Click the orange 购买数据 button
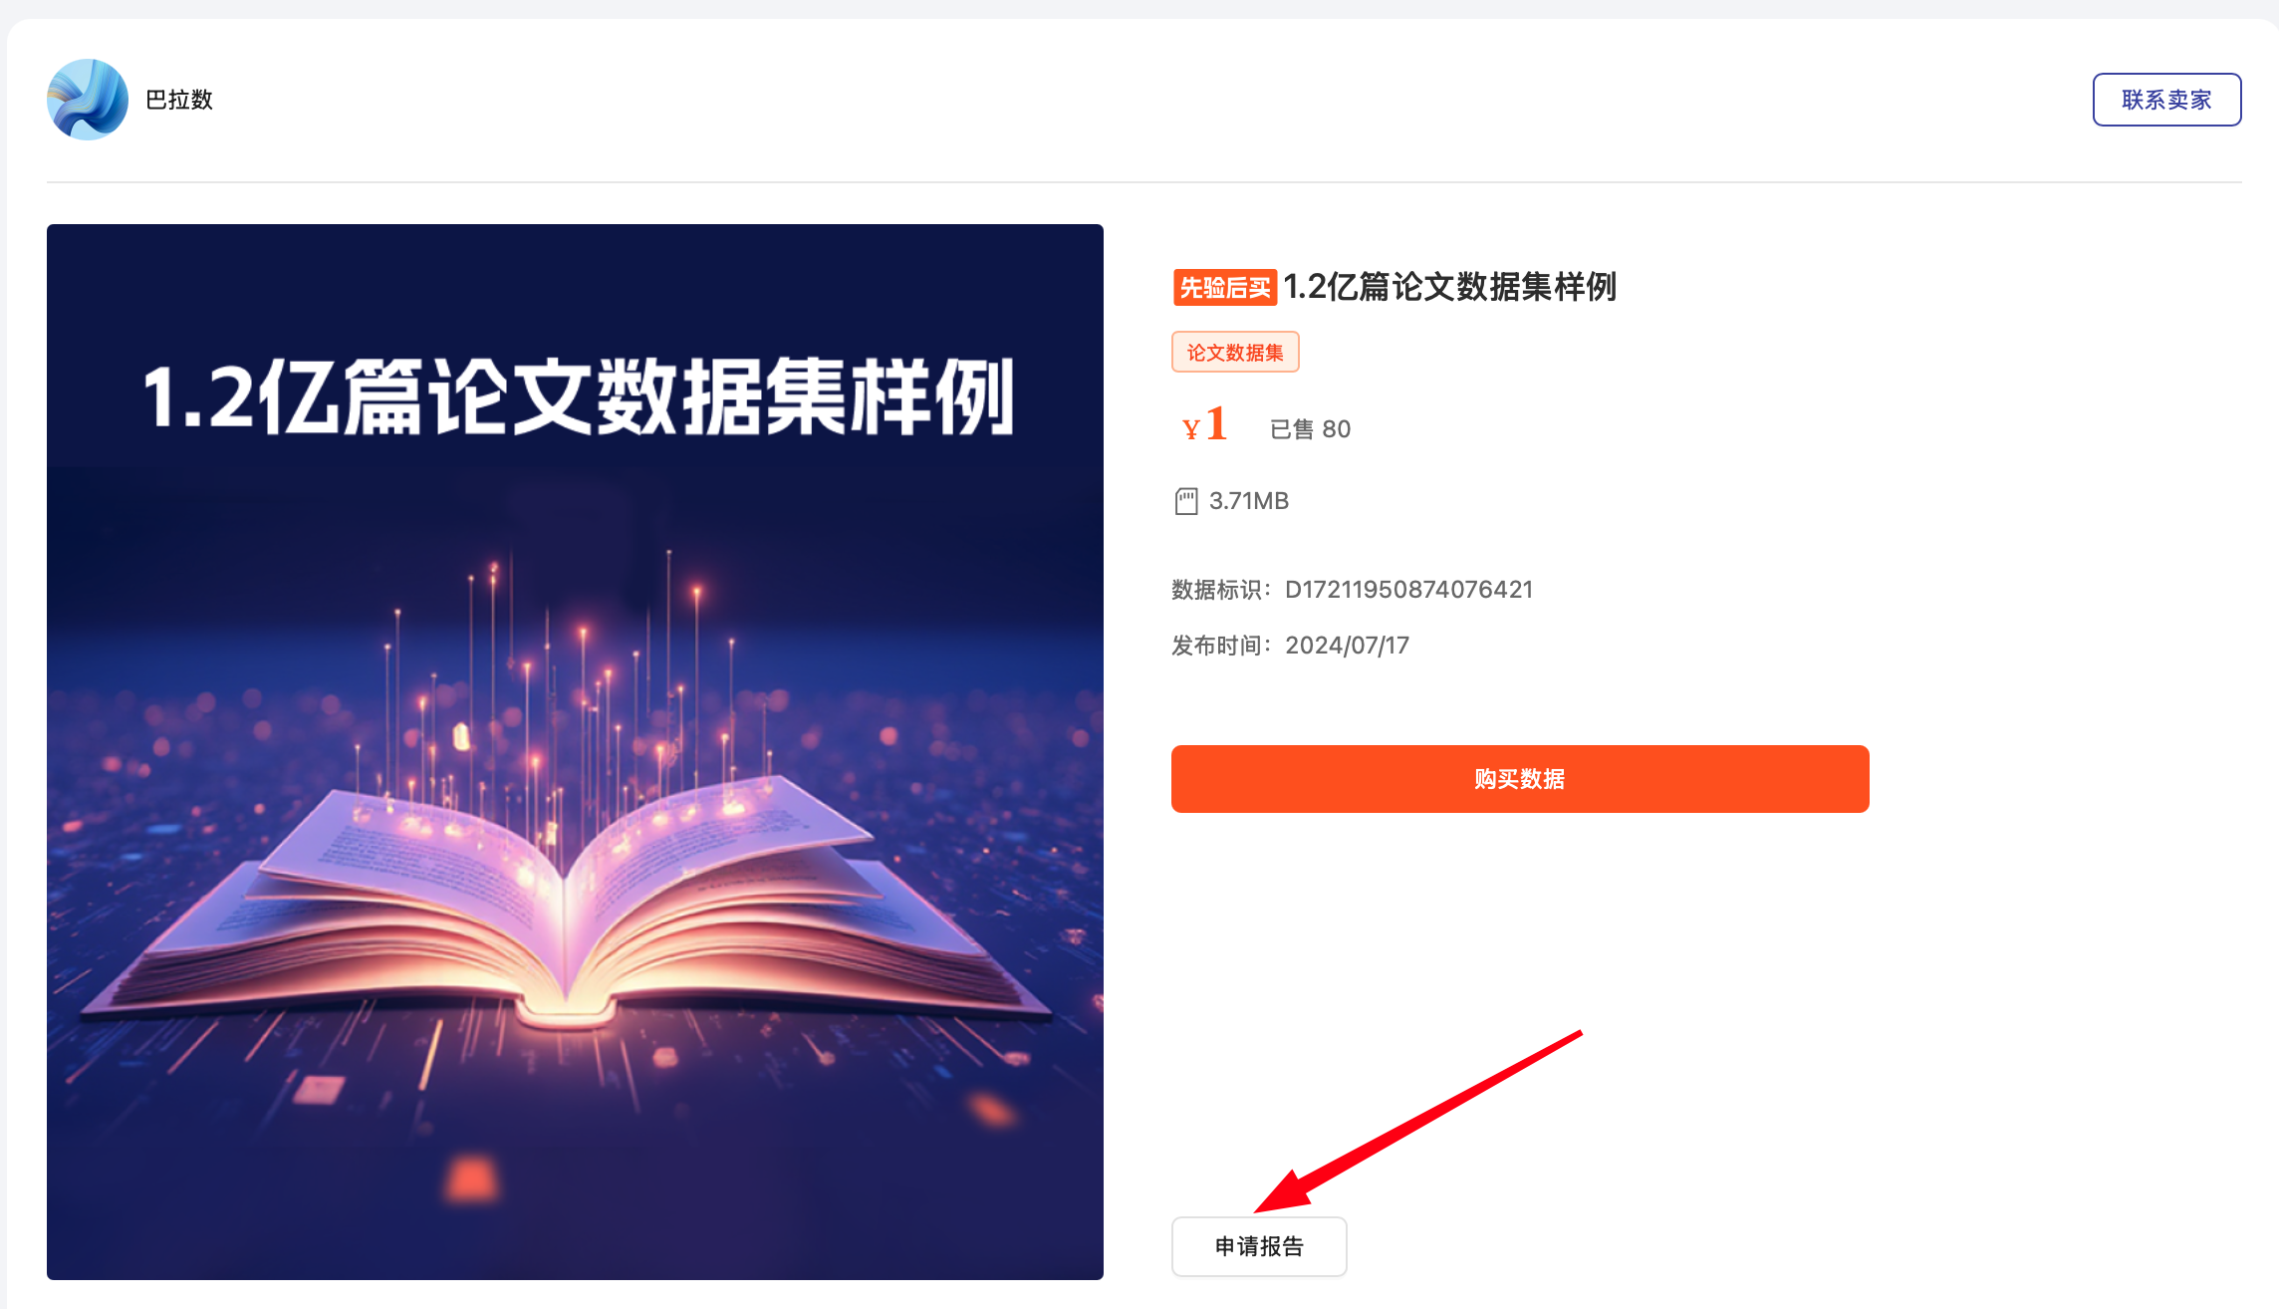 (1520, 779)
